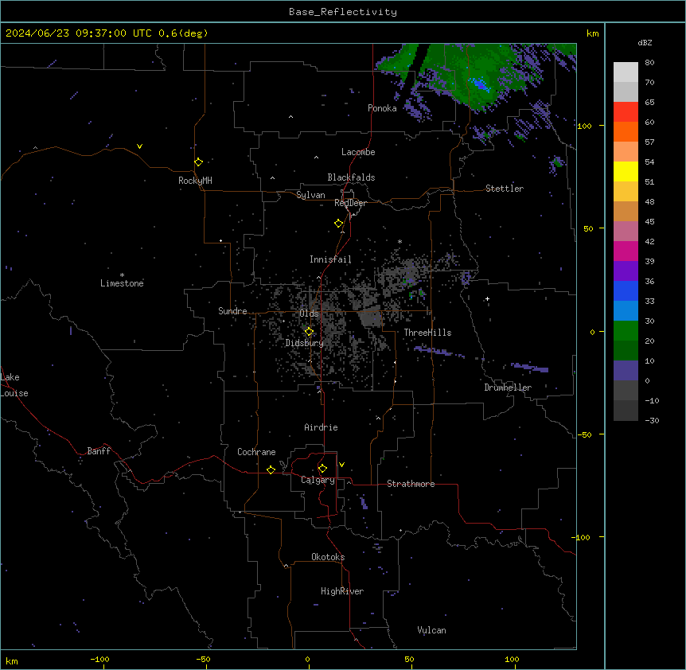The image size is (686, 670).
Task: Click the Lacombe city label
Action: click(x=358, y=152)
